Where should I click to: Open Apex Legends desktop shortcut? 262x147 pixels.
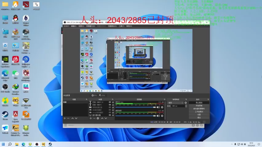15,117
